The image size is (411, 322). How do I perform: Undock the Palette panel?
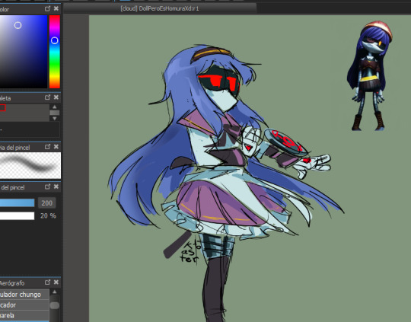pyautogui.click(x=47, y=97)
